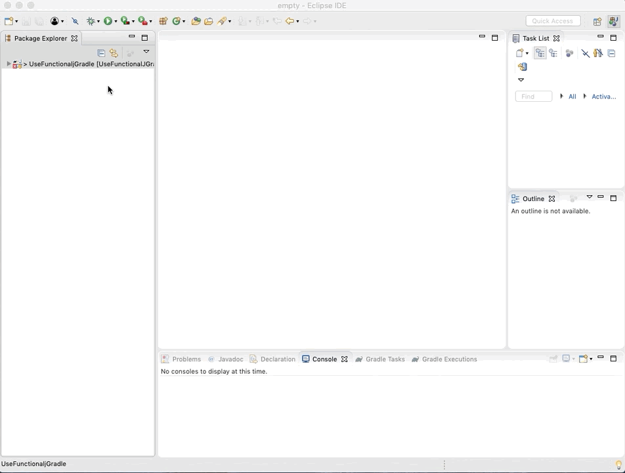Switch to the Javadoc tab
The height and width of the screenshot is (473, 625).
226,359
